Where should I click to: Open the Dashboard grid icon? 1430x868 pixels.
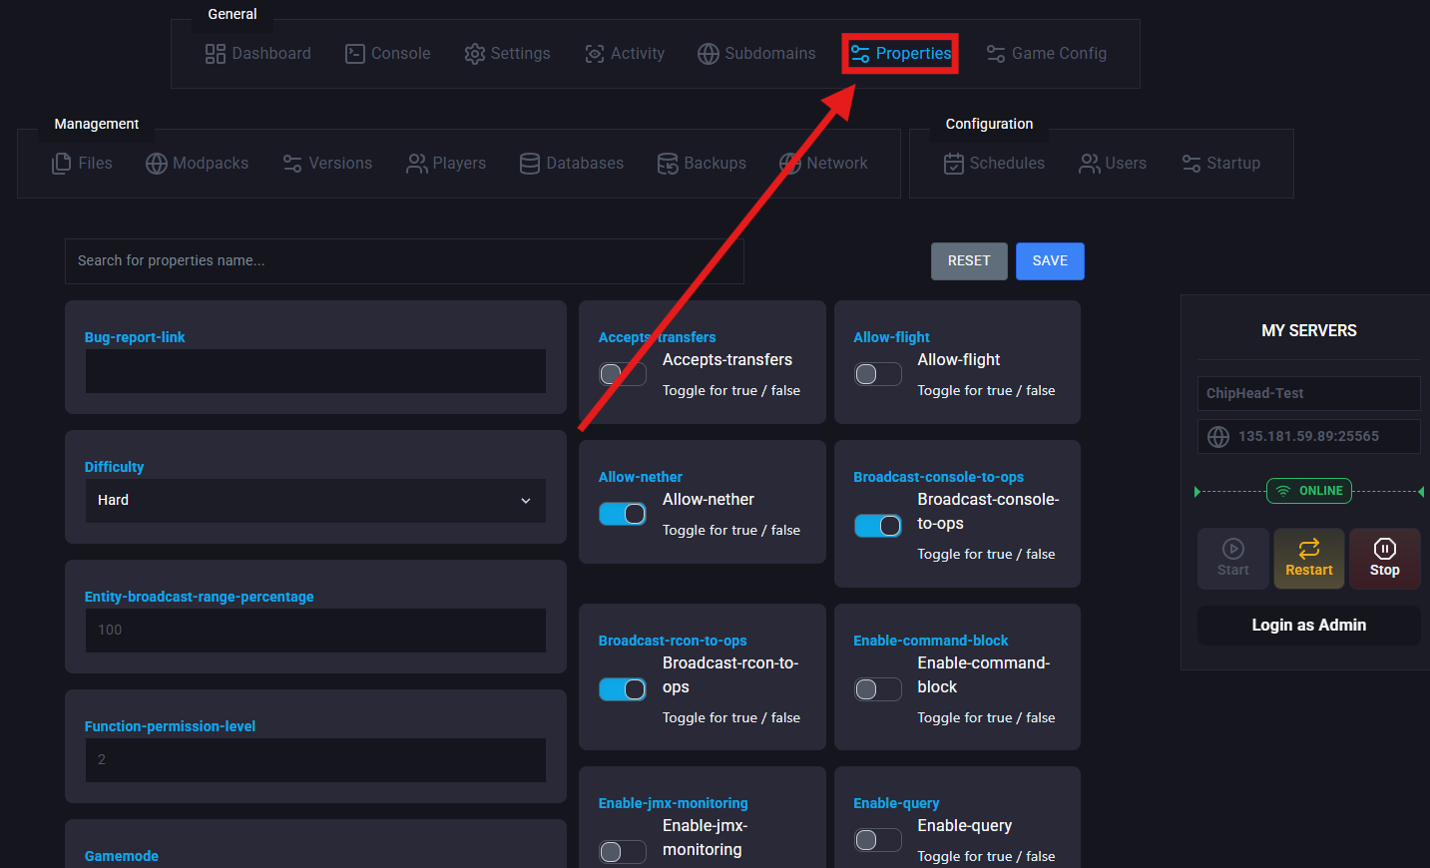tap(215, 54)
